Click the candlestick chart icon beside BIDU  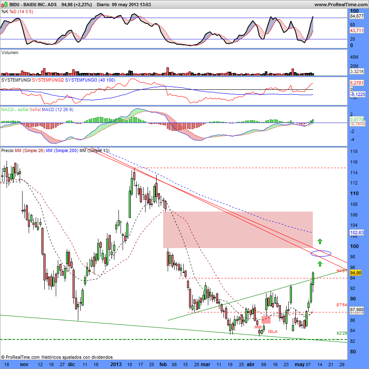5,4
